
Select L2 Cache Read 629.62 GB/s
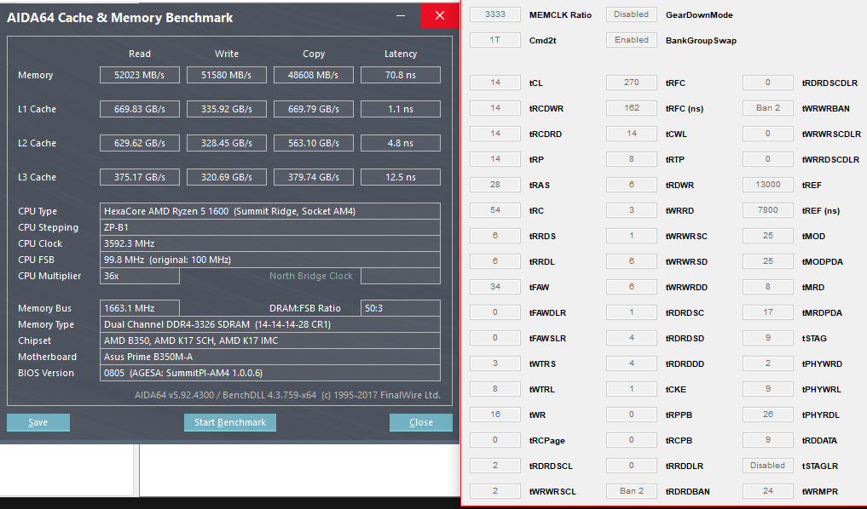139,143
